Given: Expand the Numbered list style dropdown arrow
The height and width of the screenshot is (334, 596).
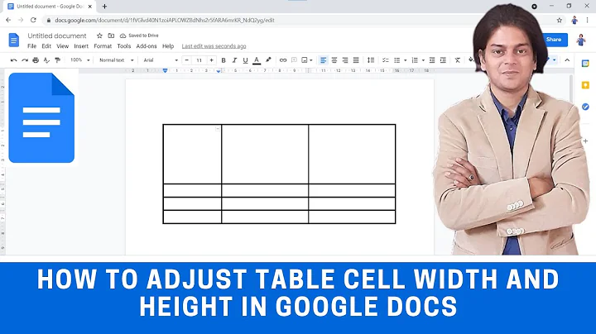Looking at the screenshot, I should (x=423, y=60).
